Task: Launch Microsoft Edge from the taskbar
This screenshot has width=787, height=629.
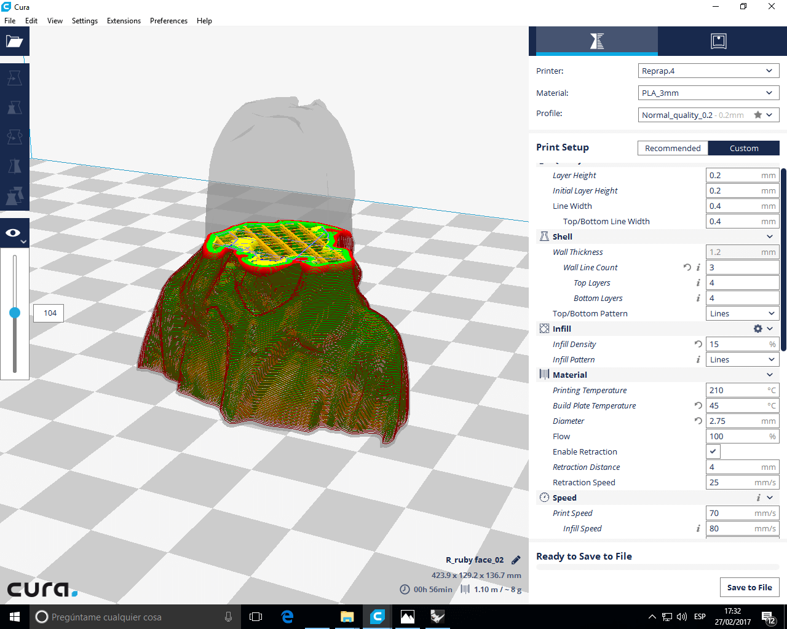Action: [287, 617]
